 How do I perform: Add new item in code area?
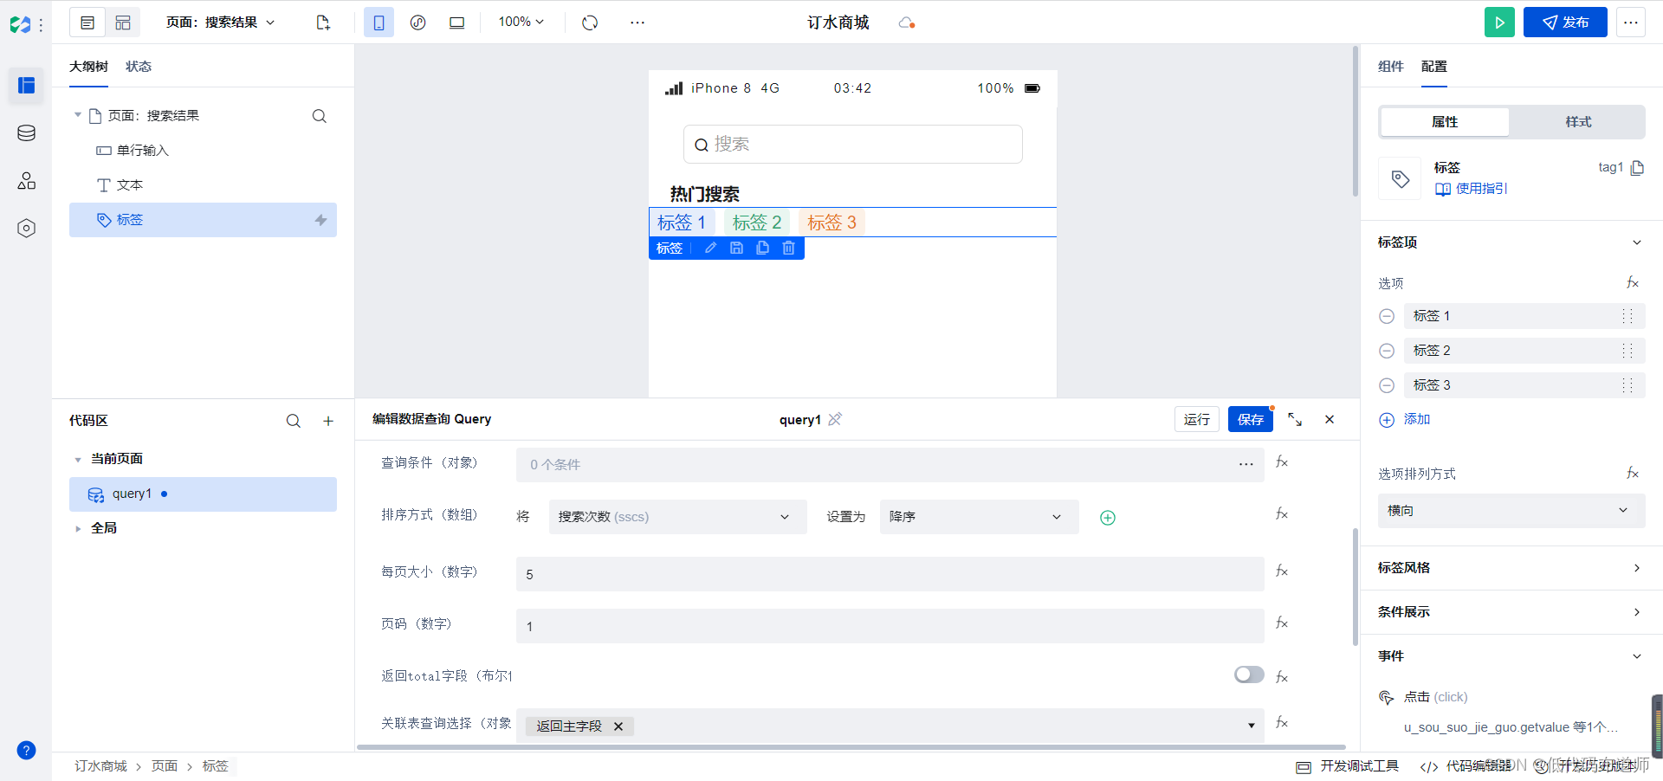tap(328, 421)
